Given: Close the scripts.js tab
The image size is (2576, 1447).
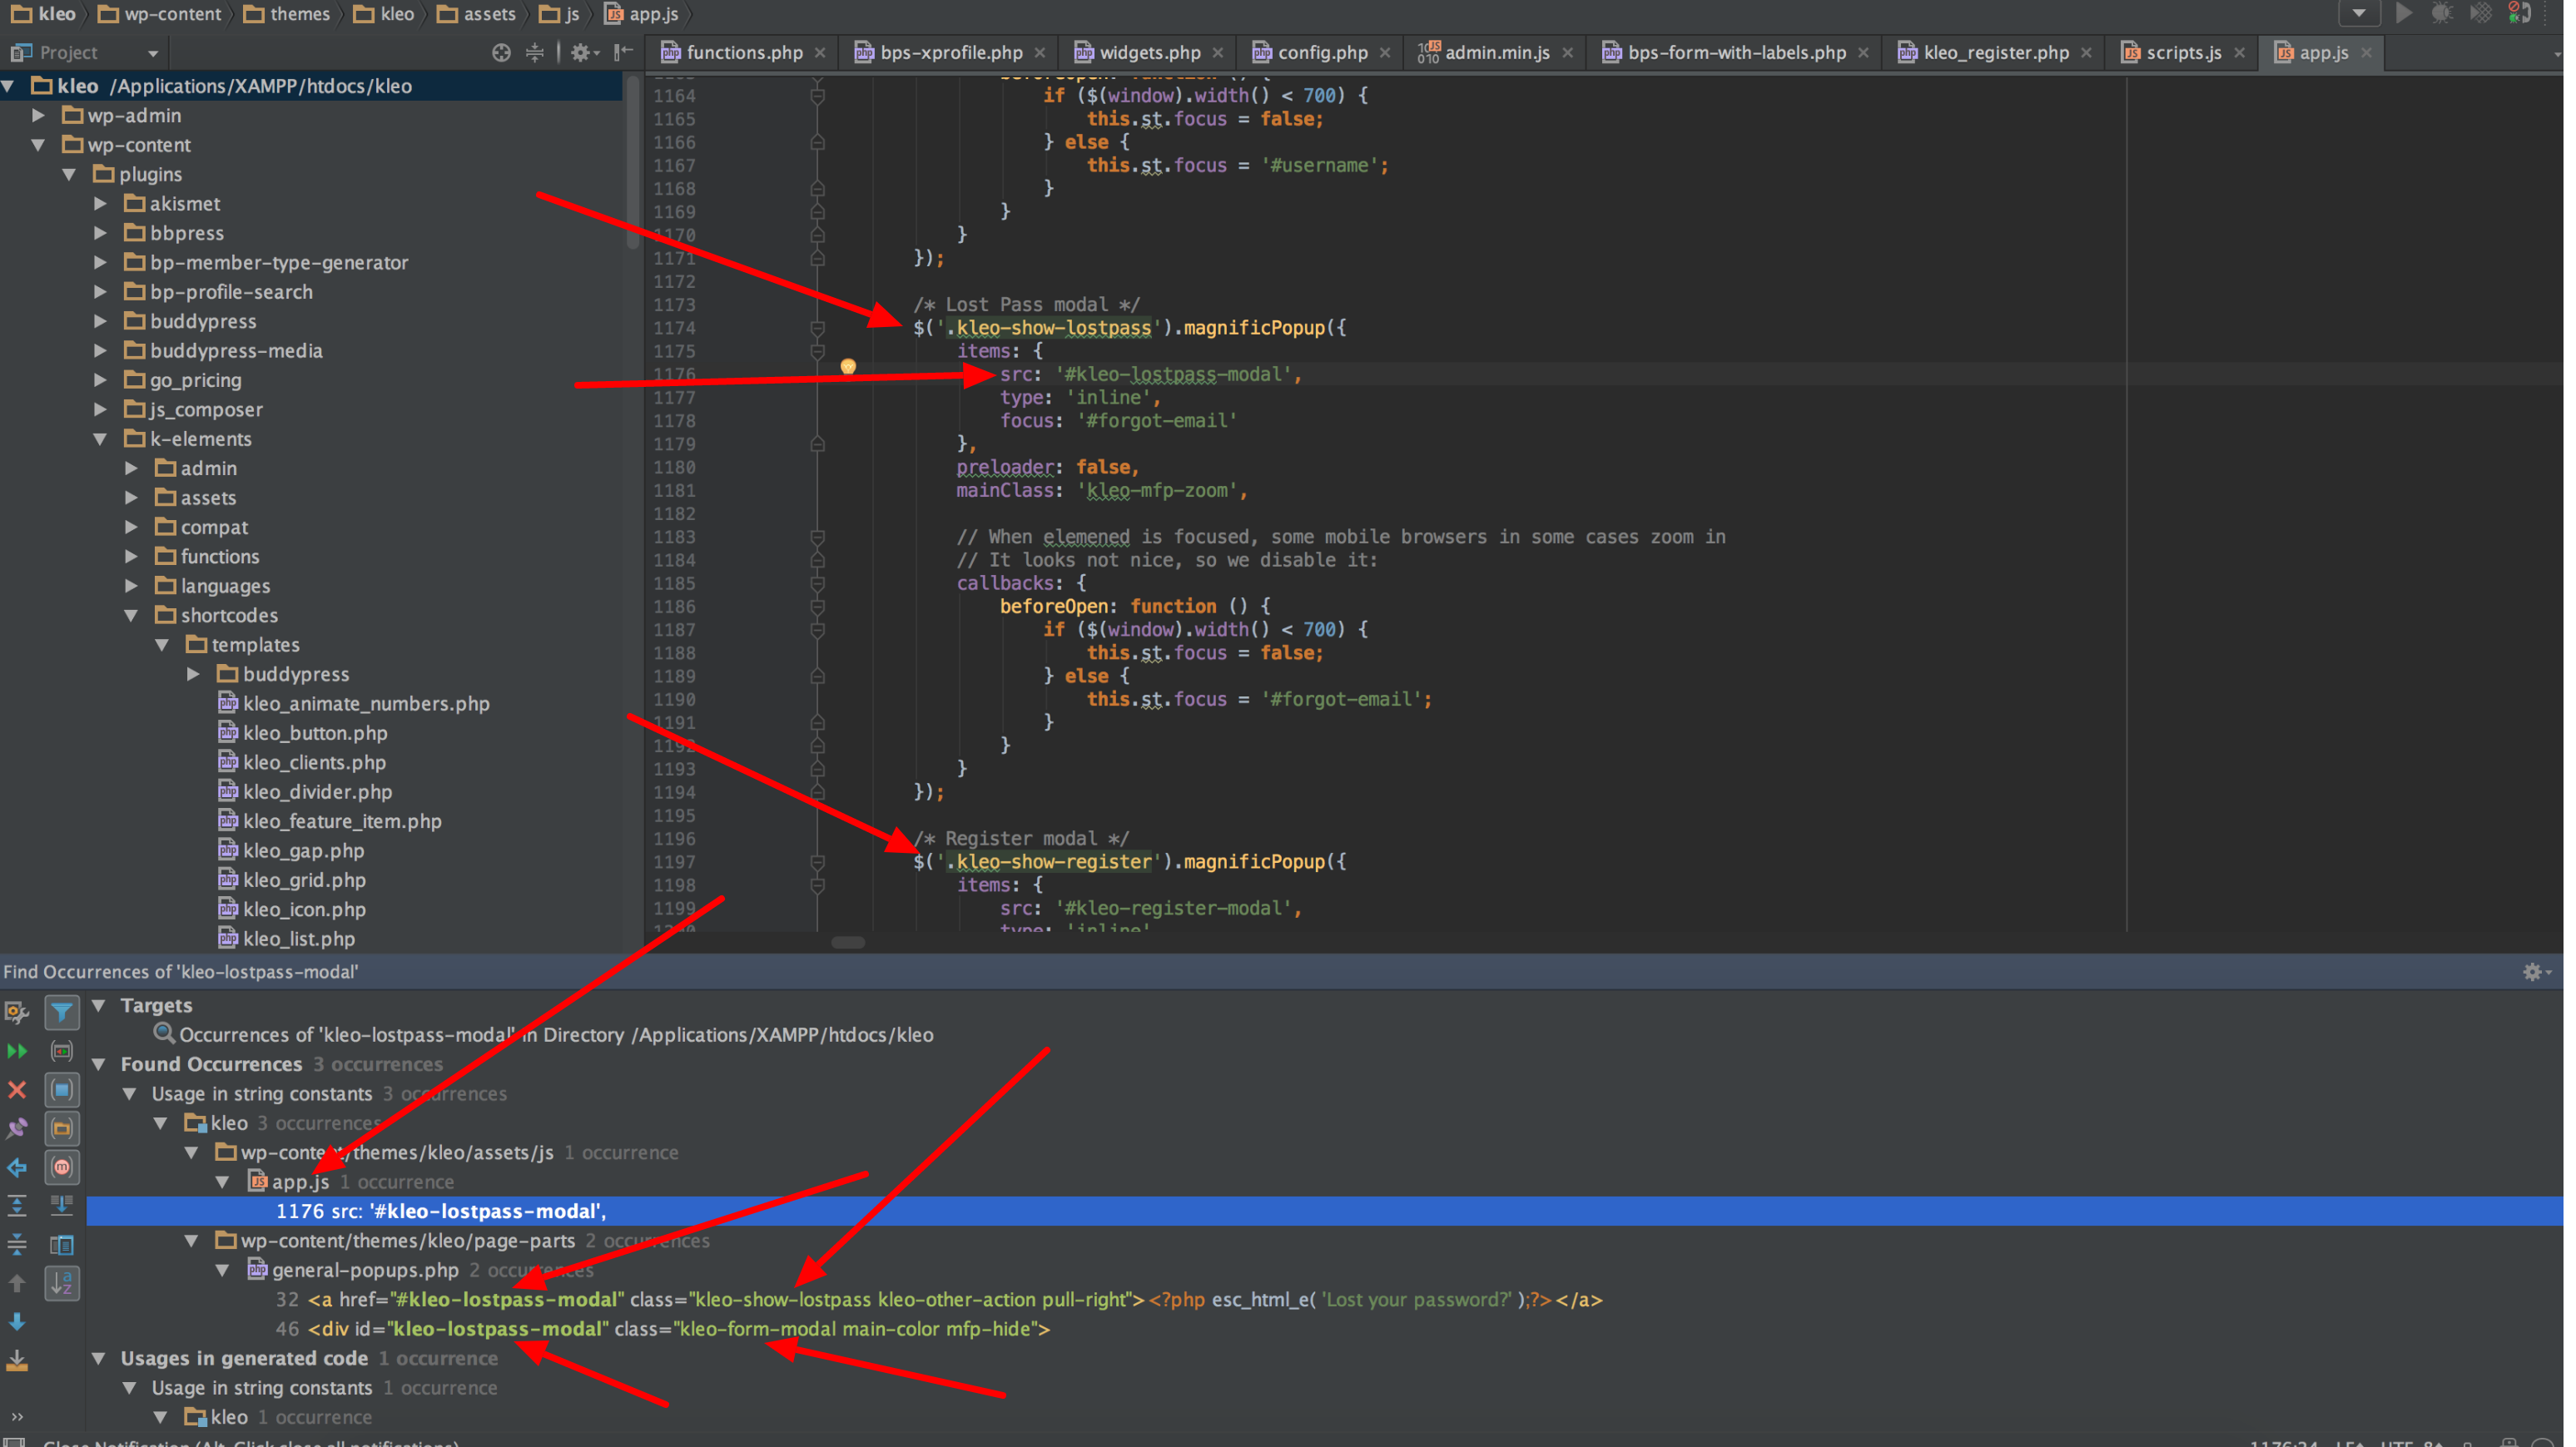Looking at the screenshot, I should point(2240,53).
